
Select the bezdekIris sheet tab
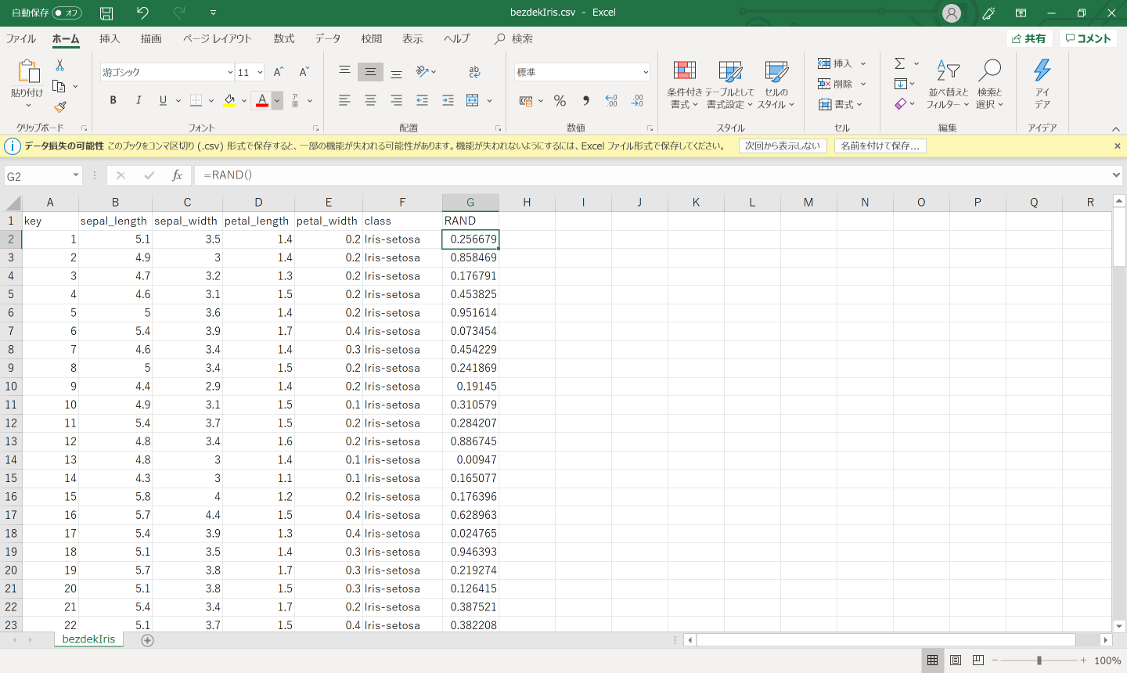coord(88,639)
